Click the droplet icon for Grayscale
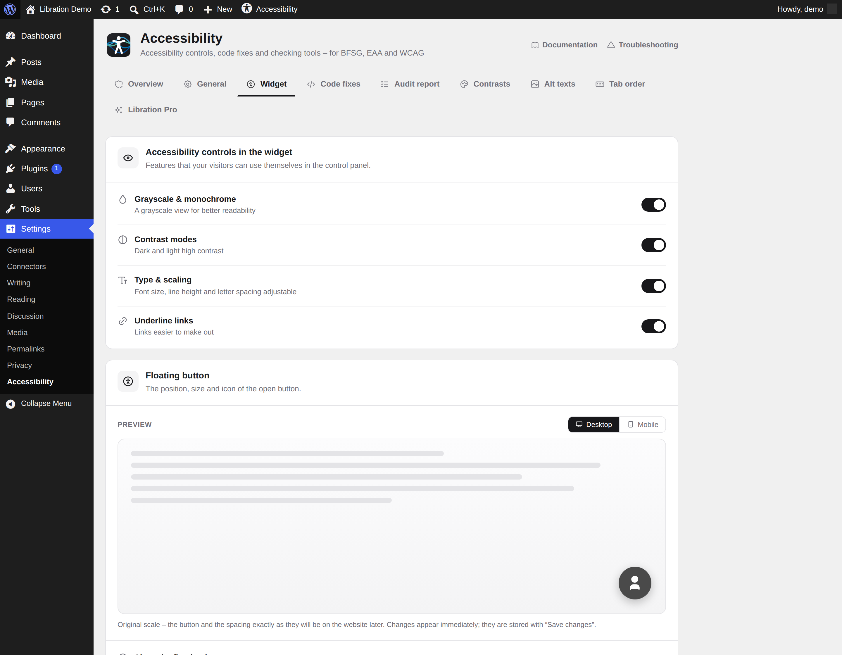Image resolution: width=842 pixels, height=655 pixels. click(122, 199)
